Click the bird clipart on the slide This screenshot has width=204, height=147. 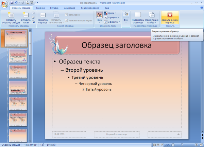[58, 45]
